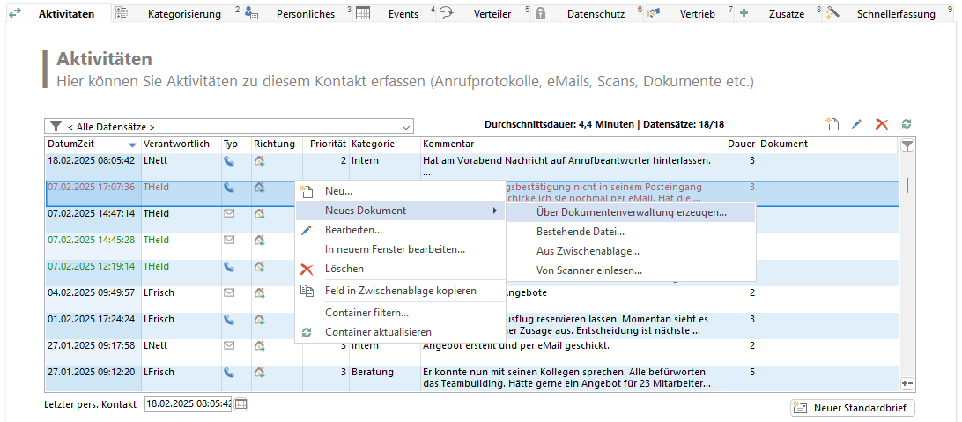
Task: Click the red X delete icon above the table
Action: point(881,125)
